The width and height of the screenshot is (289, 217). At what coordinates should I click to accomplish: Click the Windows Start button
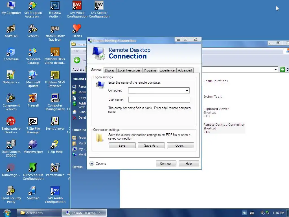pos(7,213)
